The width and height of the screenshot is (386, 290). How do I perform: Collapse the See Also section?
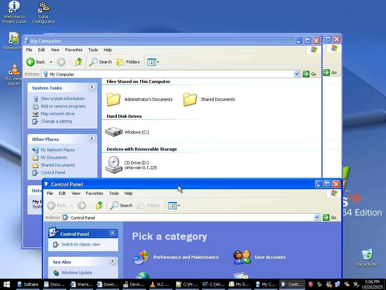pyautogui.click(x=112, y=261)
